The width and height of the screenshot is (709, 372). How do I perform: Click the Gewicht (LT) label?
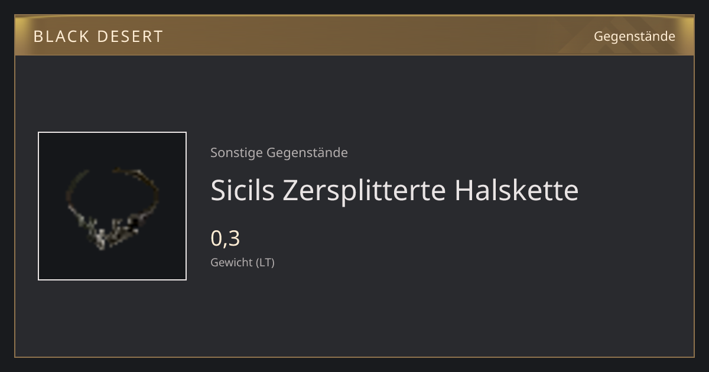(242, 262)
